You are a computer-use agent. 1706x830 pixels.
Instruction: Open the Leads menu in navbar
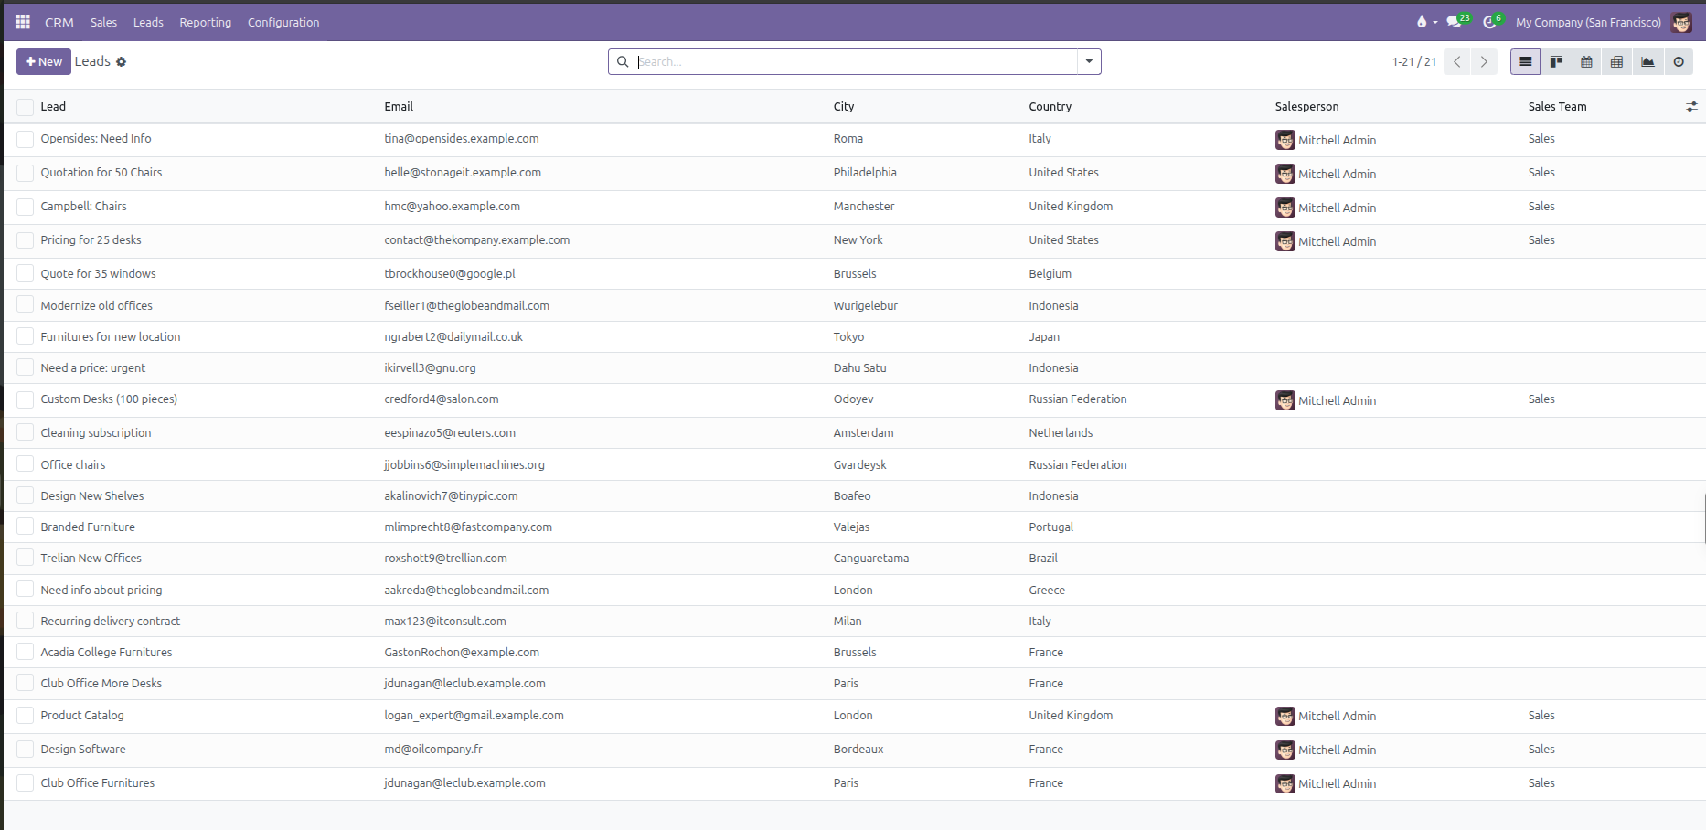[x=148, y=22]
